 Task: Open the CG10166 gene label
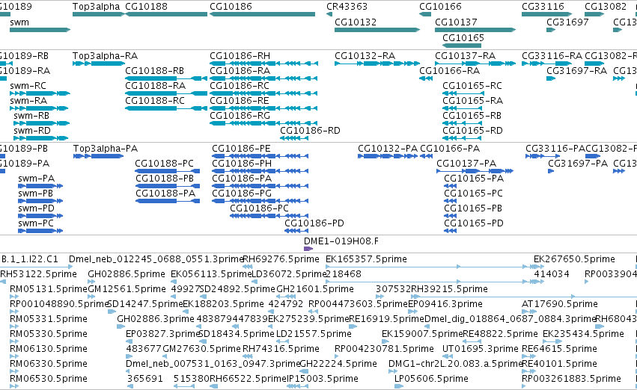(440, 7)
